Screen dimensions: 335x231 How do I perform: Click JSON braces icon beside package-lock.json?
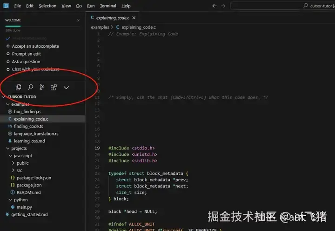coord(13,178)
